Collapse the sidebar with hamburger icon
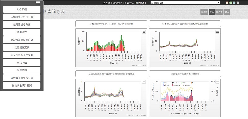248x119 pixels. (x=38, y=3)
